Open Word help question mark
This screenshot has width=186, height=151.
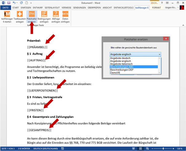pos(162,3)
